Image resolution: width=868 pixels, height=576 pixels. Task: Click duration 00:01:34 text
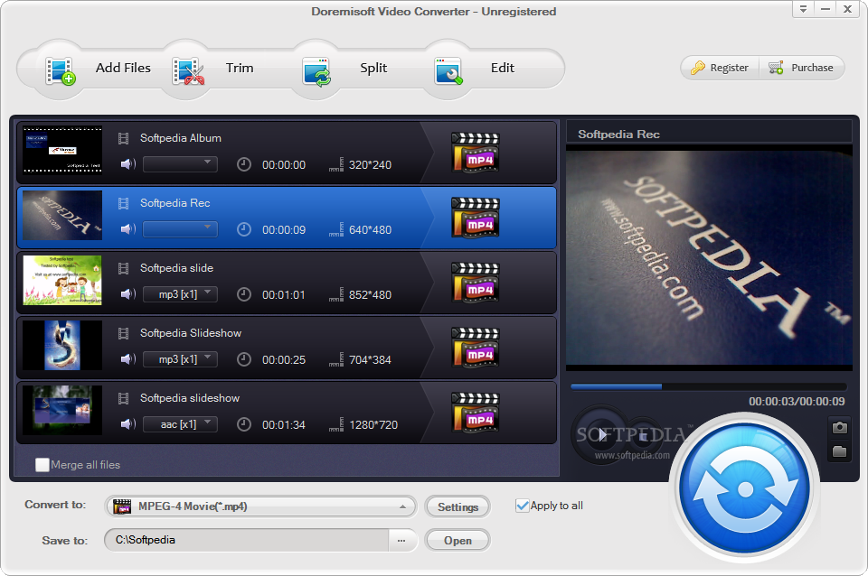tap(283, 424)
